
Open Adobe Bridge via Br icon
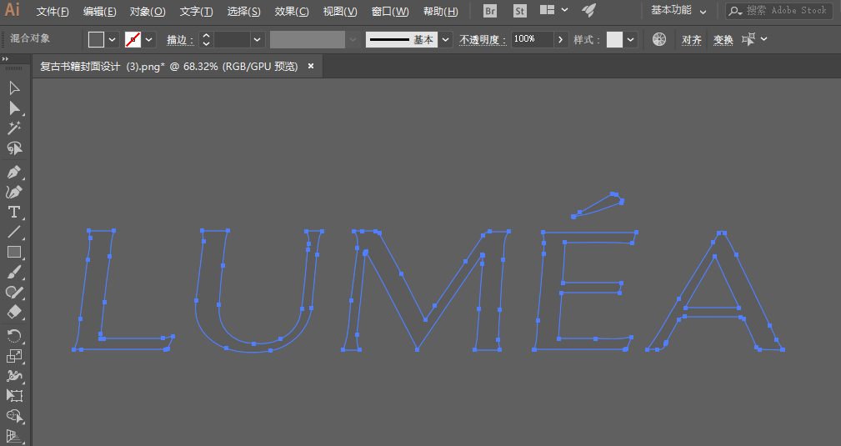coord(490,12)
